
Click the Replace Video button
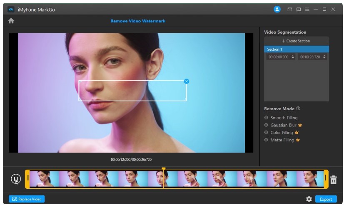(27, 199)
